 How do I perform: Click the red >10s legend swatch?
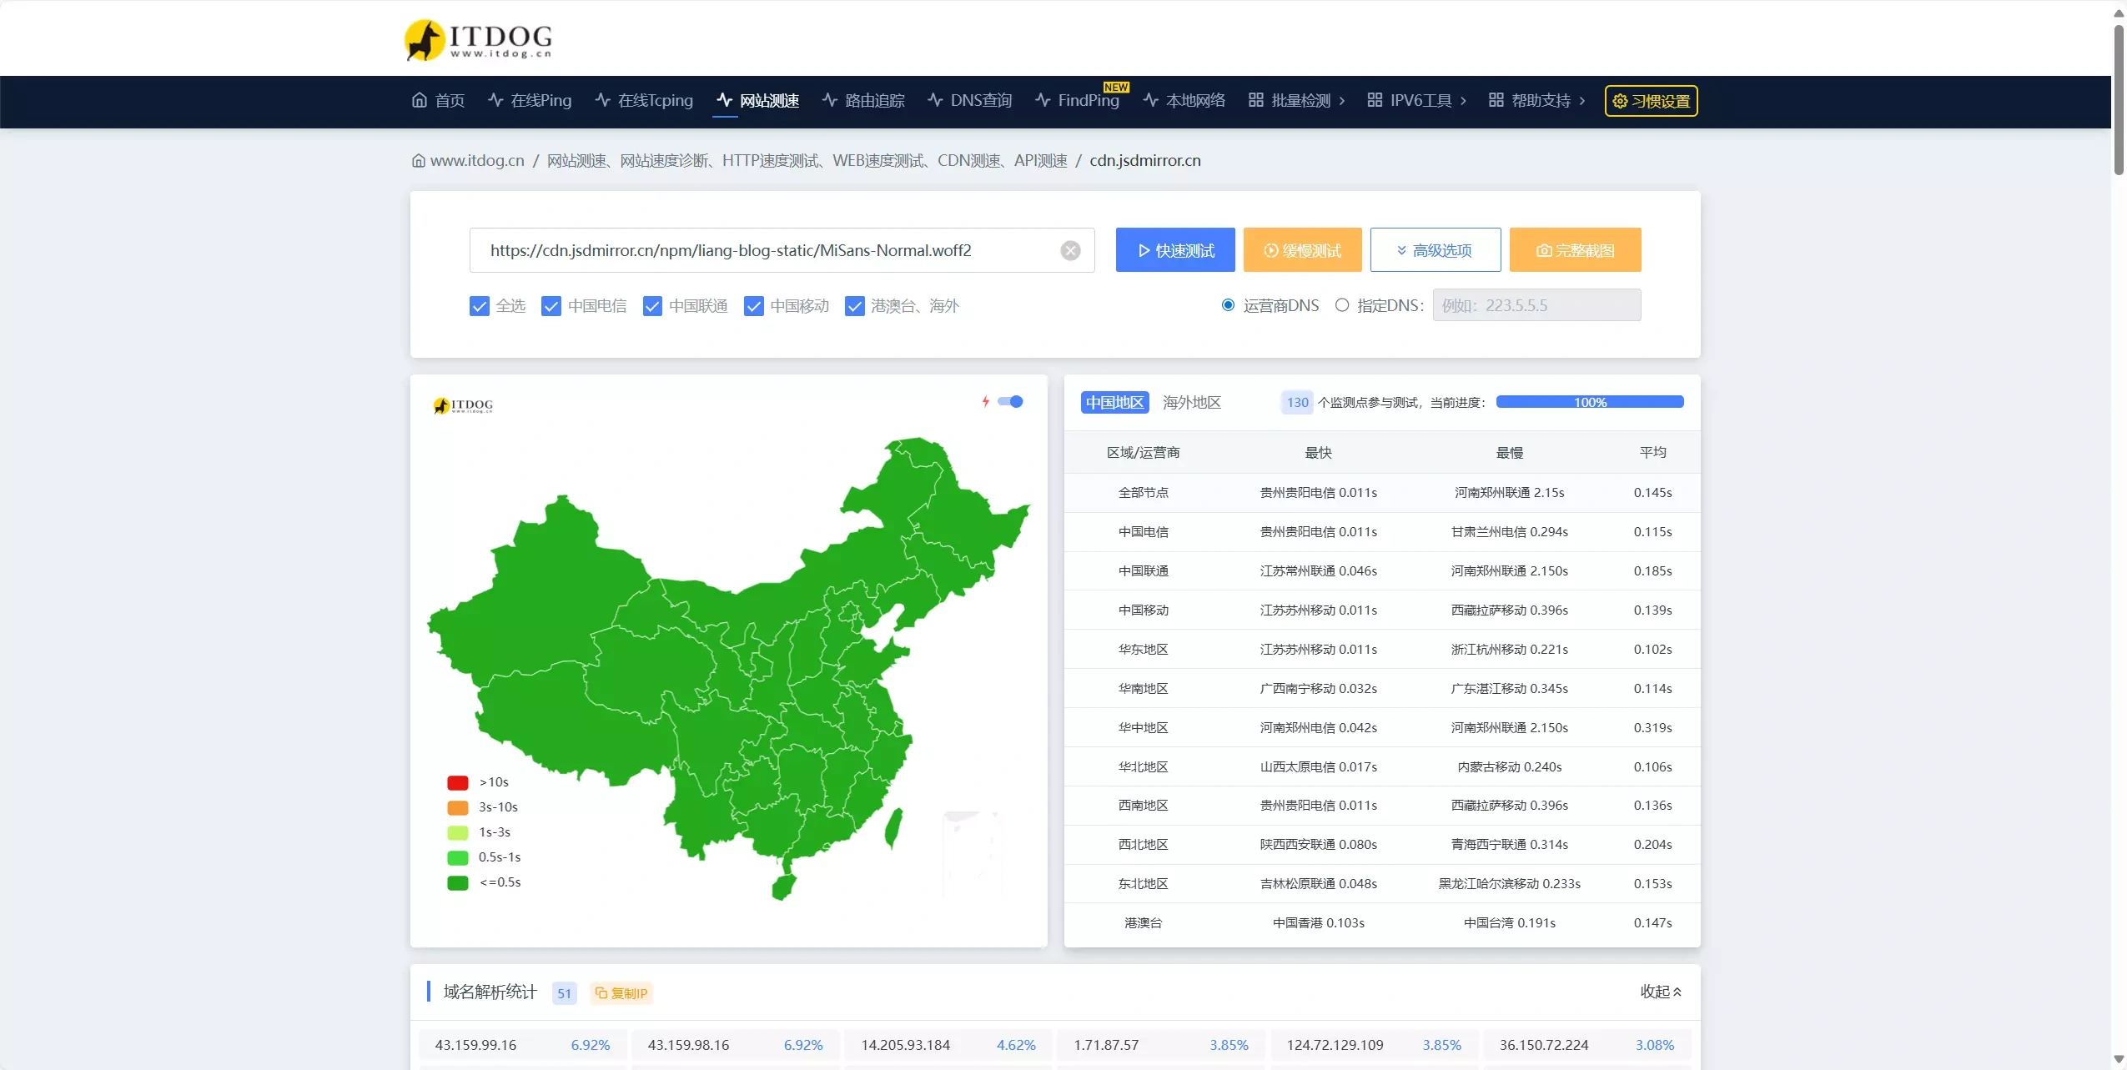pyautogui.click(x=457, y=782)
